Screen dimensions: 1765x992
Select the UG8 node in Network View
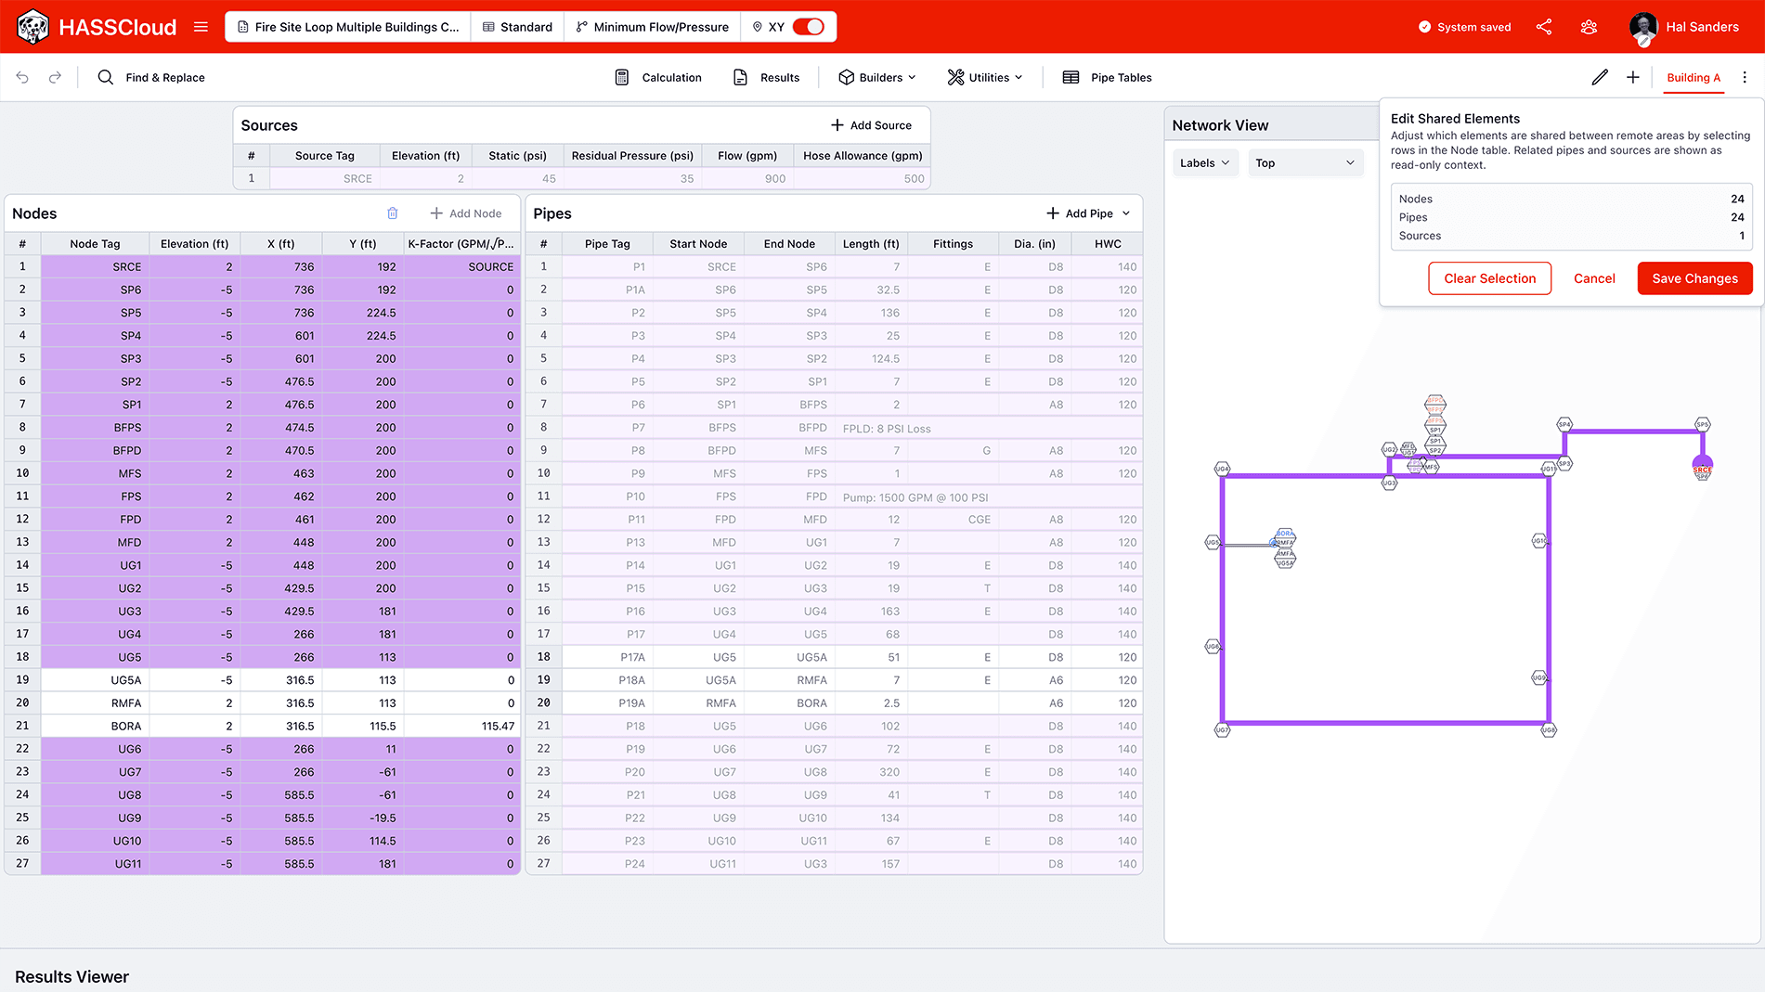1548,730
